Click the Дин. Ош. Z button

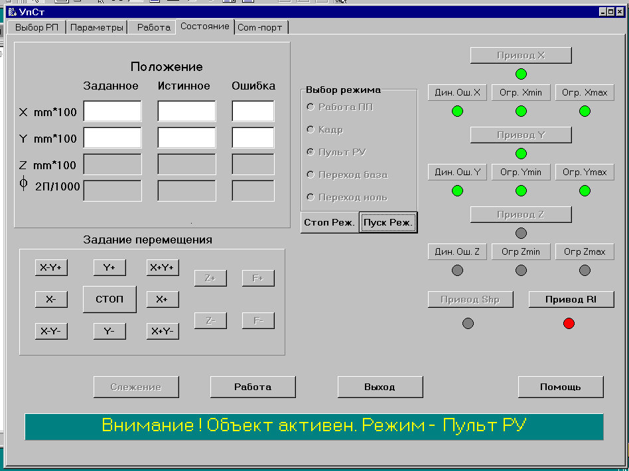click(x=457, y=251)
